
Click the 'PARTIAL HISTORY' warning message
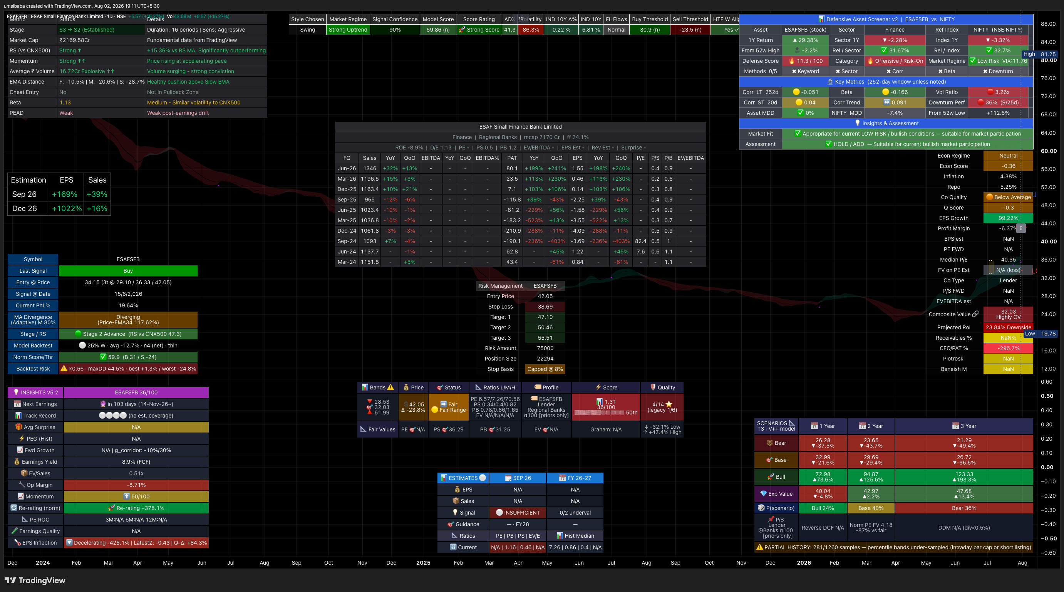pos(893,547)
